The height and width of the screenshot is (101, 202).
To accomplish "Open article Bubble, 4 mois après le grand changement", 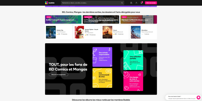I will 63,19.
